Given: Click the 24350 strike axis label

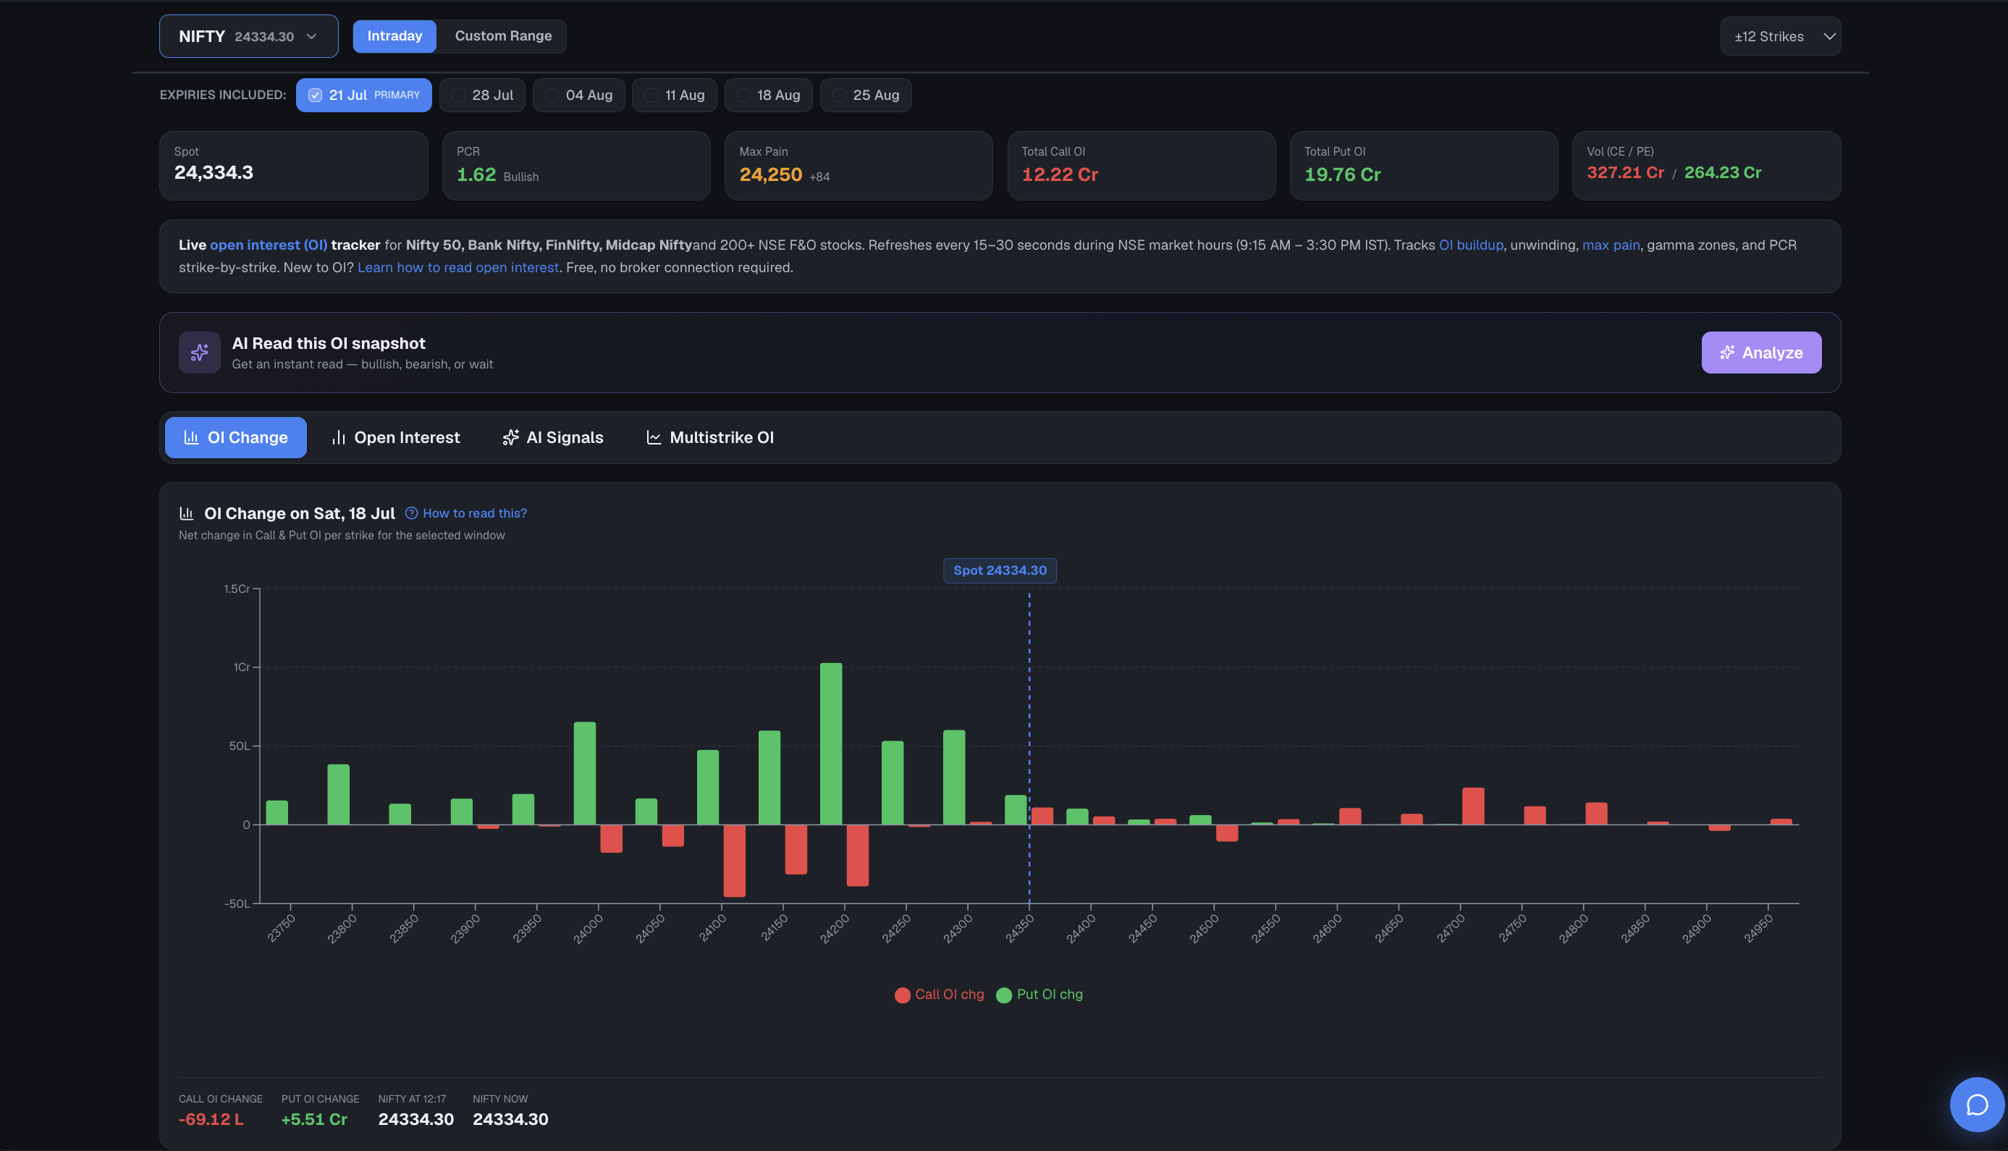Looking at the screenshot, I should pyautogui.click(x=1018, y=929).
